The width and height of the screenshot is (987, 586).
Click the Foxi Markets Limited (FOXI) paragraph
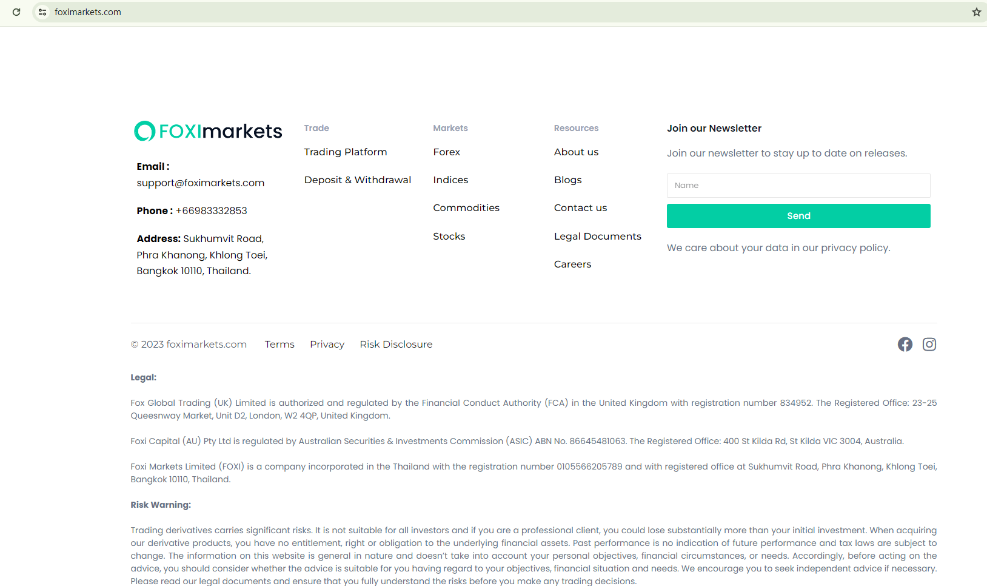click(534, 473)
